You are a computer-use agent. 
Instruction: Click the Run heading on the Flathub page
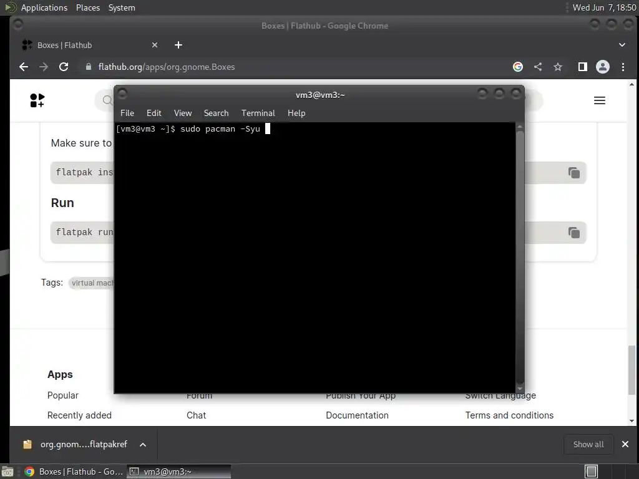[62, 203]
